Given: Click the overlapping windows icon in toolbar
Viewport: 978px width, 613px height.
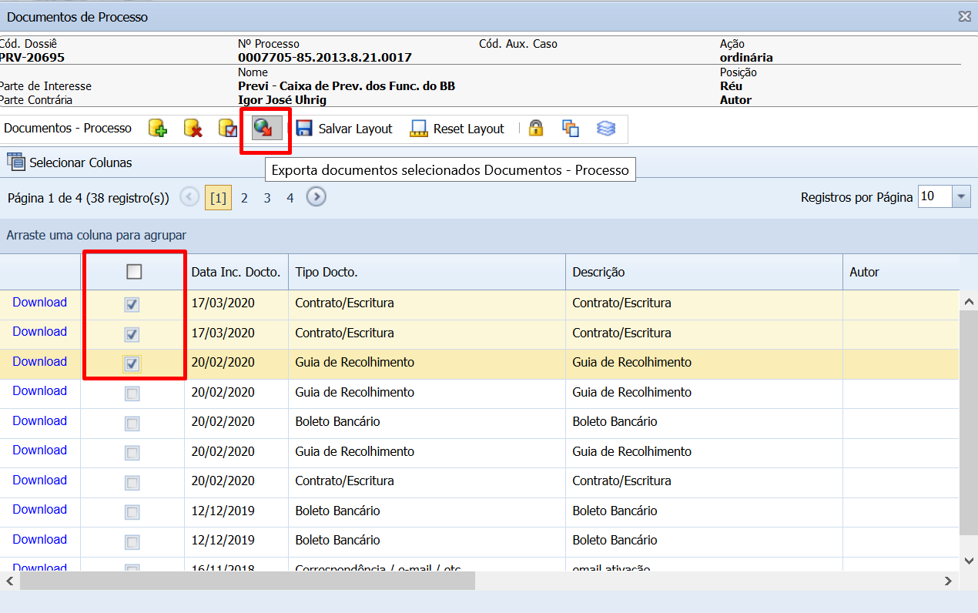Looking at the screenshot, I should (571, 129).
